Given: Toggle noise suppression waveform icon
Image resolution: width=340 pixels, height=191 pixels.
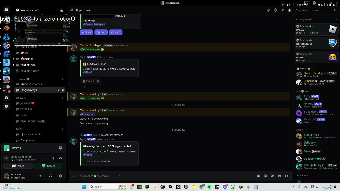Looking at the screenshot, I should click(x=54, y=158).
